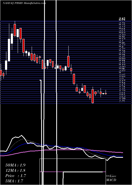Click the 12MA : 1.8 value
Viewport: 132px width, 185px height.
(15, 170)
